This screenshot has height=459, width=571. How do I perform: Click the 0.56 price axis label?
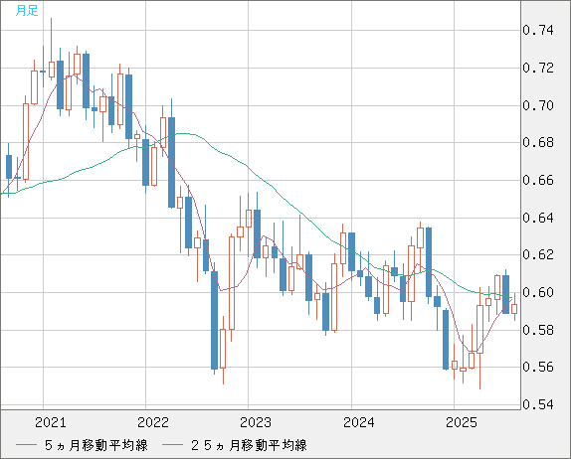(538, 367)
